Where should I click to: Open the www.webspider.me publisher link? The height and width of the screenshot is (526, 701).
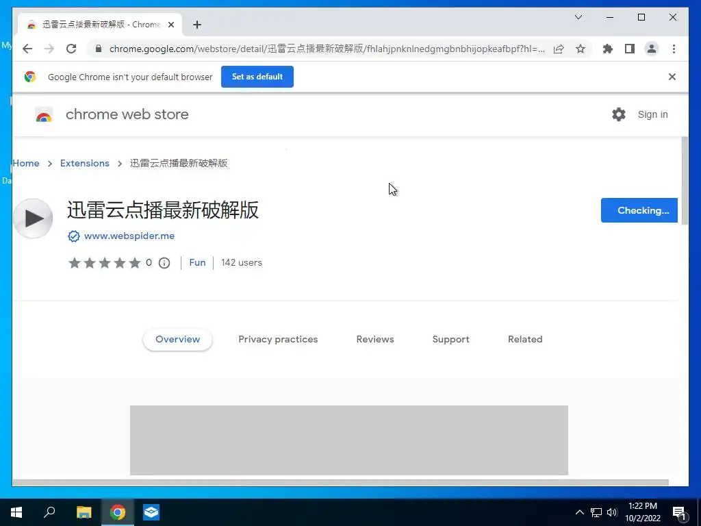(129, 236)
